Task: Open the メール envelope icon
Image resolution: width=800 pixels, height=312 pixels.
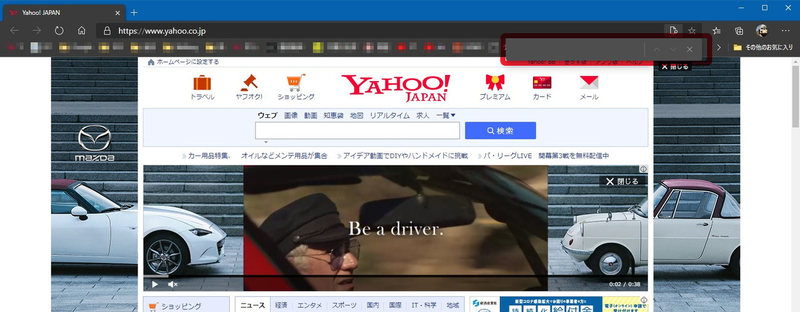Action: click(x=589, y=83)
